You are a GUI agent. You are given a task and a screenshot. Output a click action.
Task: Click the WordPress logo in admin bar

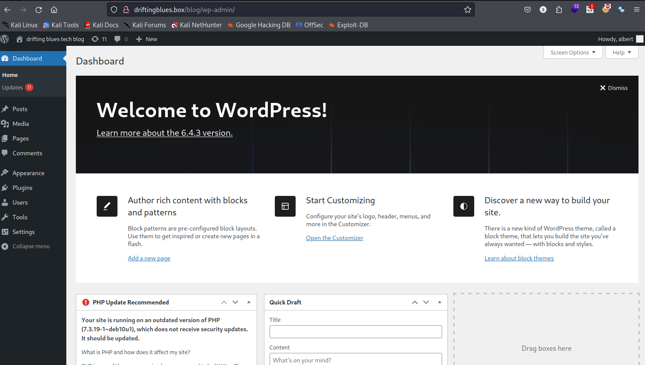tap(5, 39)
